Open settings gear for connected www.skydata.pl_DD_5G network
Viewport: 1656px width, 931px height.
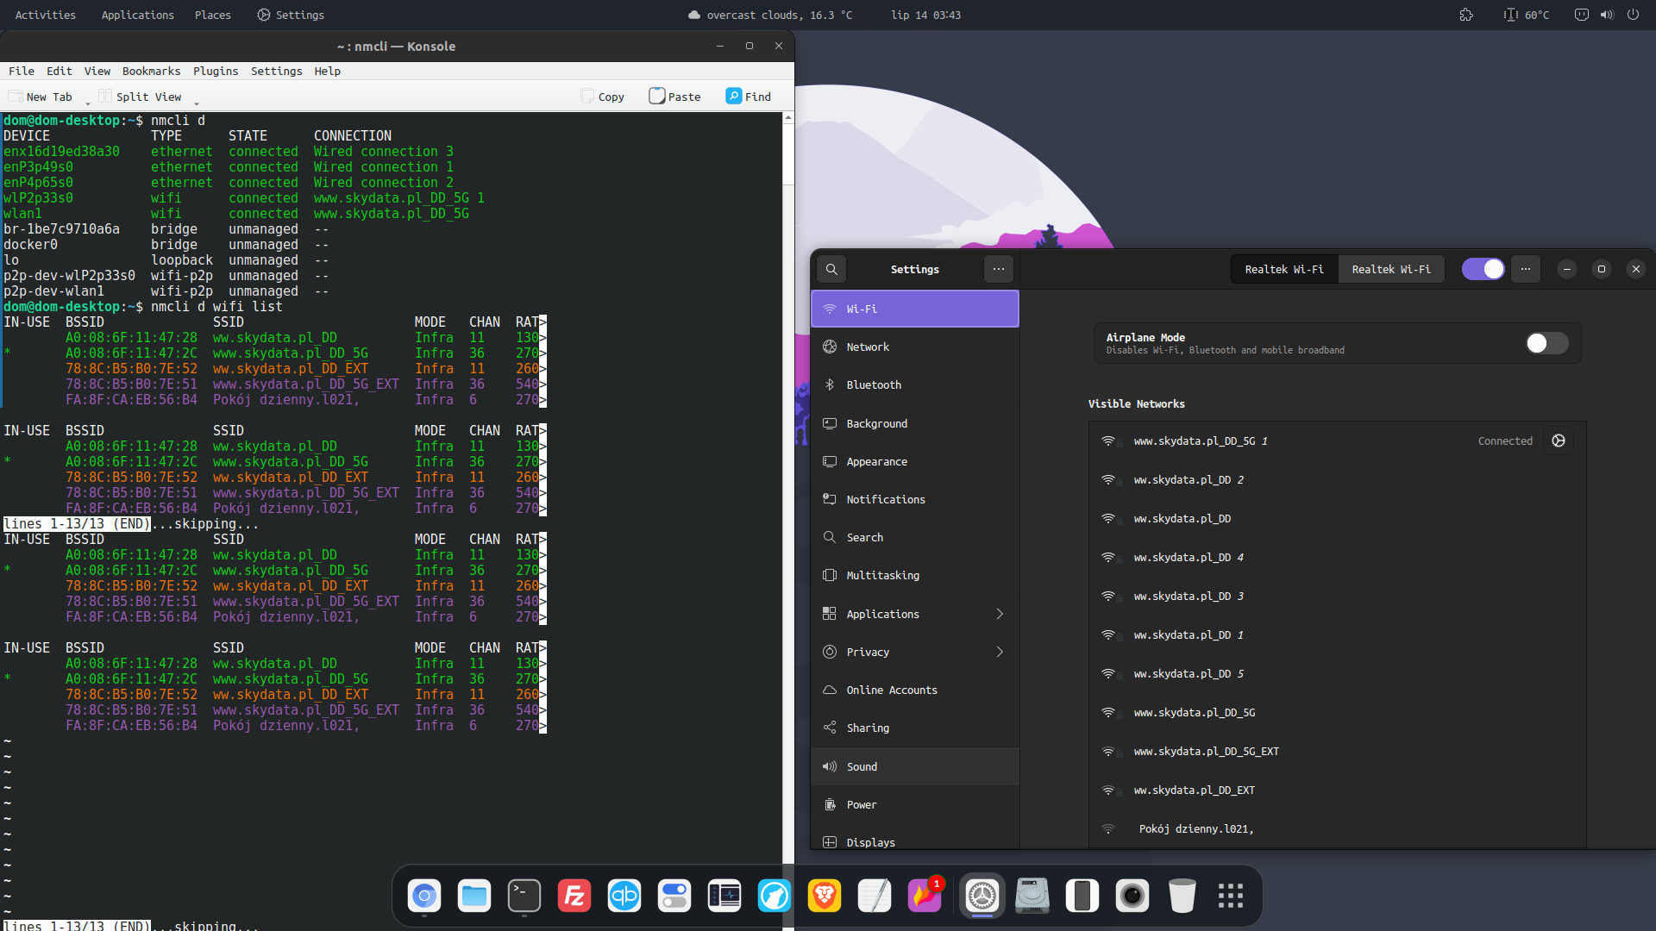(x=1558, y=441)
